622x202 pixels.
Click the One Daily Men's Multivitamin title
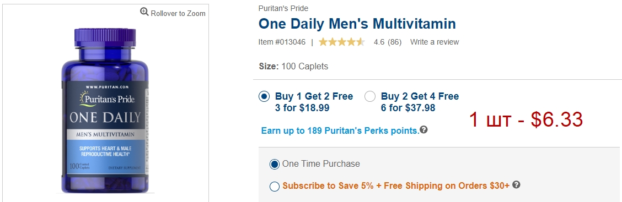357,24
